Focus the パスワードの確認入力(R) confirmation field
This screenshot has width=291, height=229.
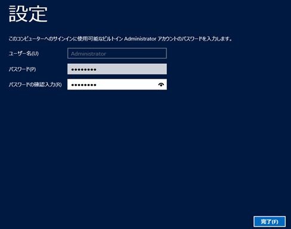pos(117,85)
